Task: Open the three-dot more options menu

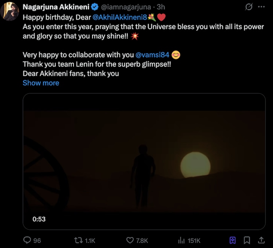Action: (x=261, y=7)
